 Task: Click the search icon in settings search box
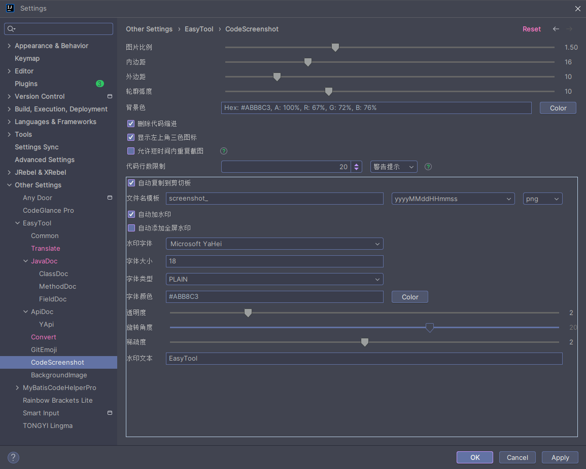(x=11, y=29)
